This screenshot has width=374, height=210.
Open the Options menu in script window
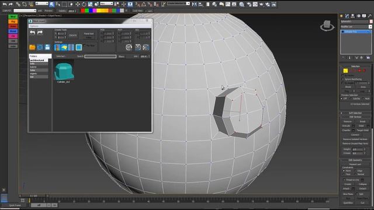click(34, 26)
